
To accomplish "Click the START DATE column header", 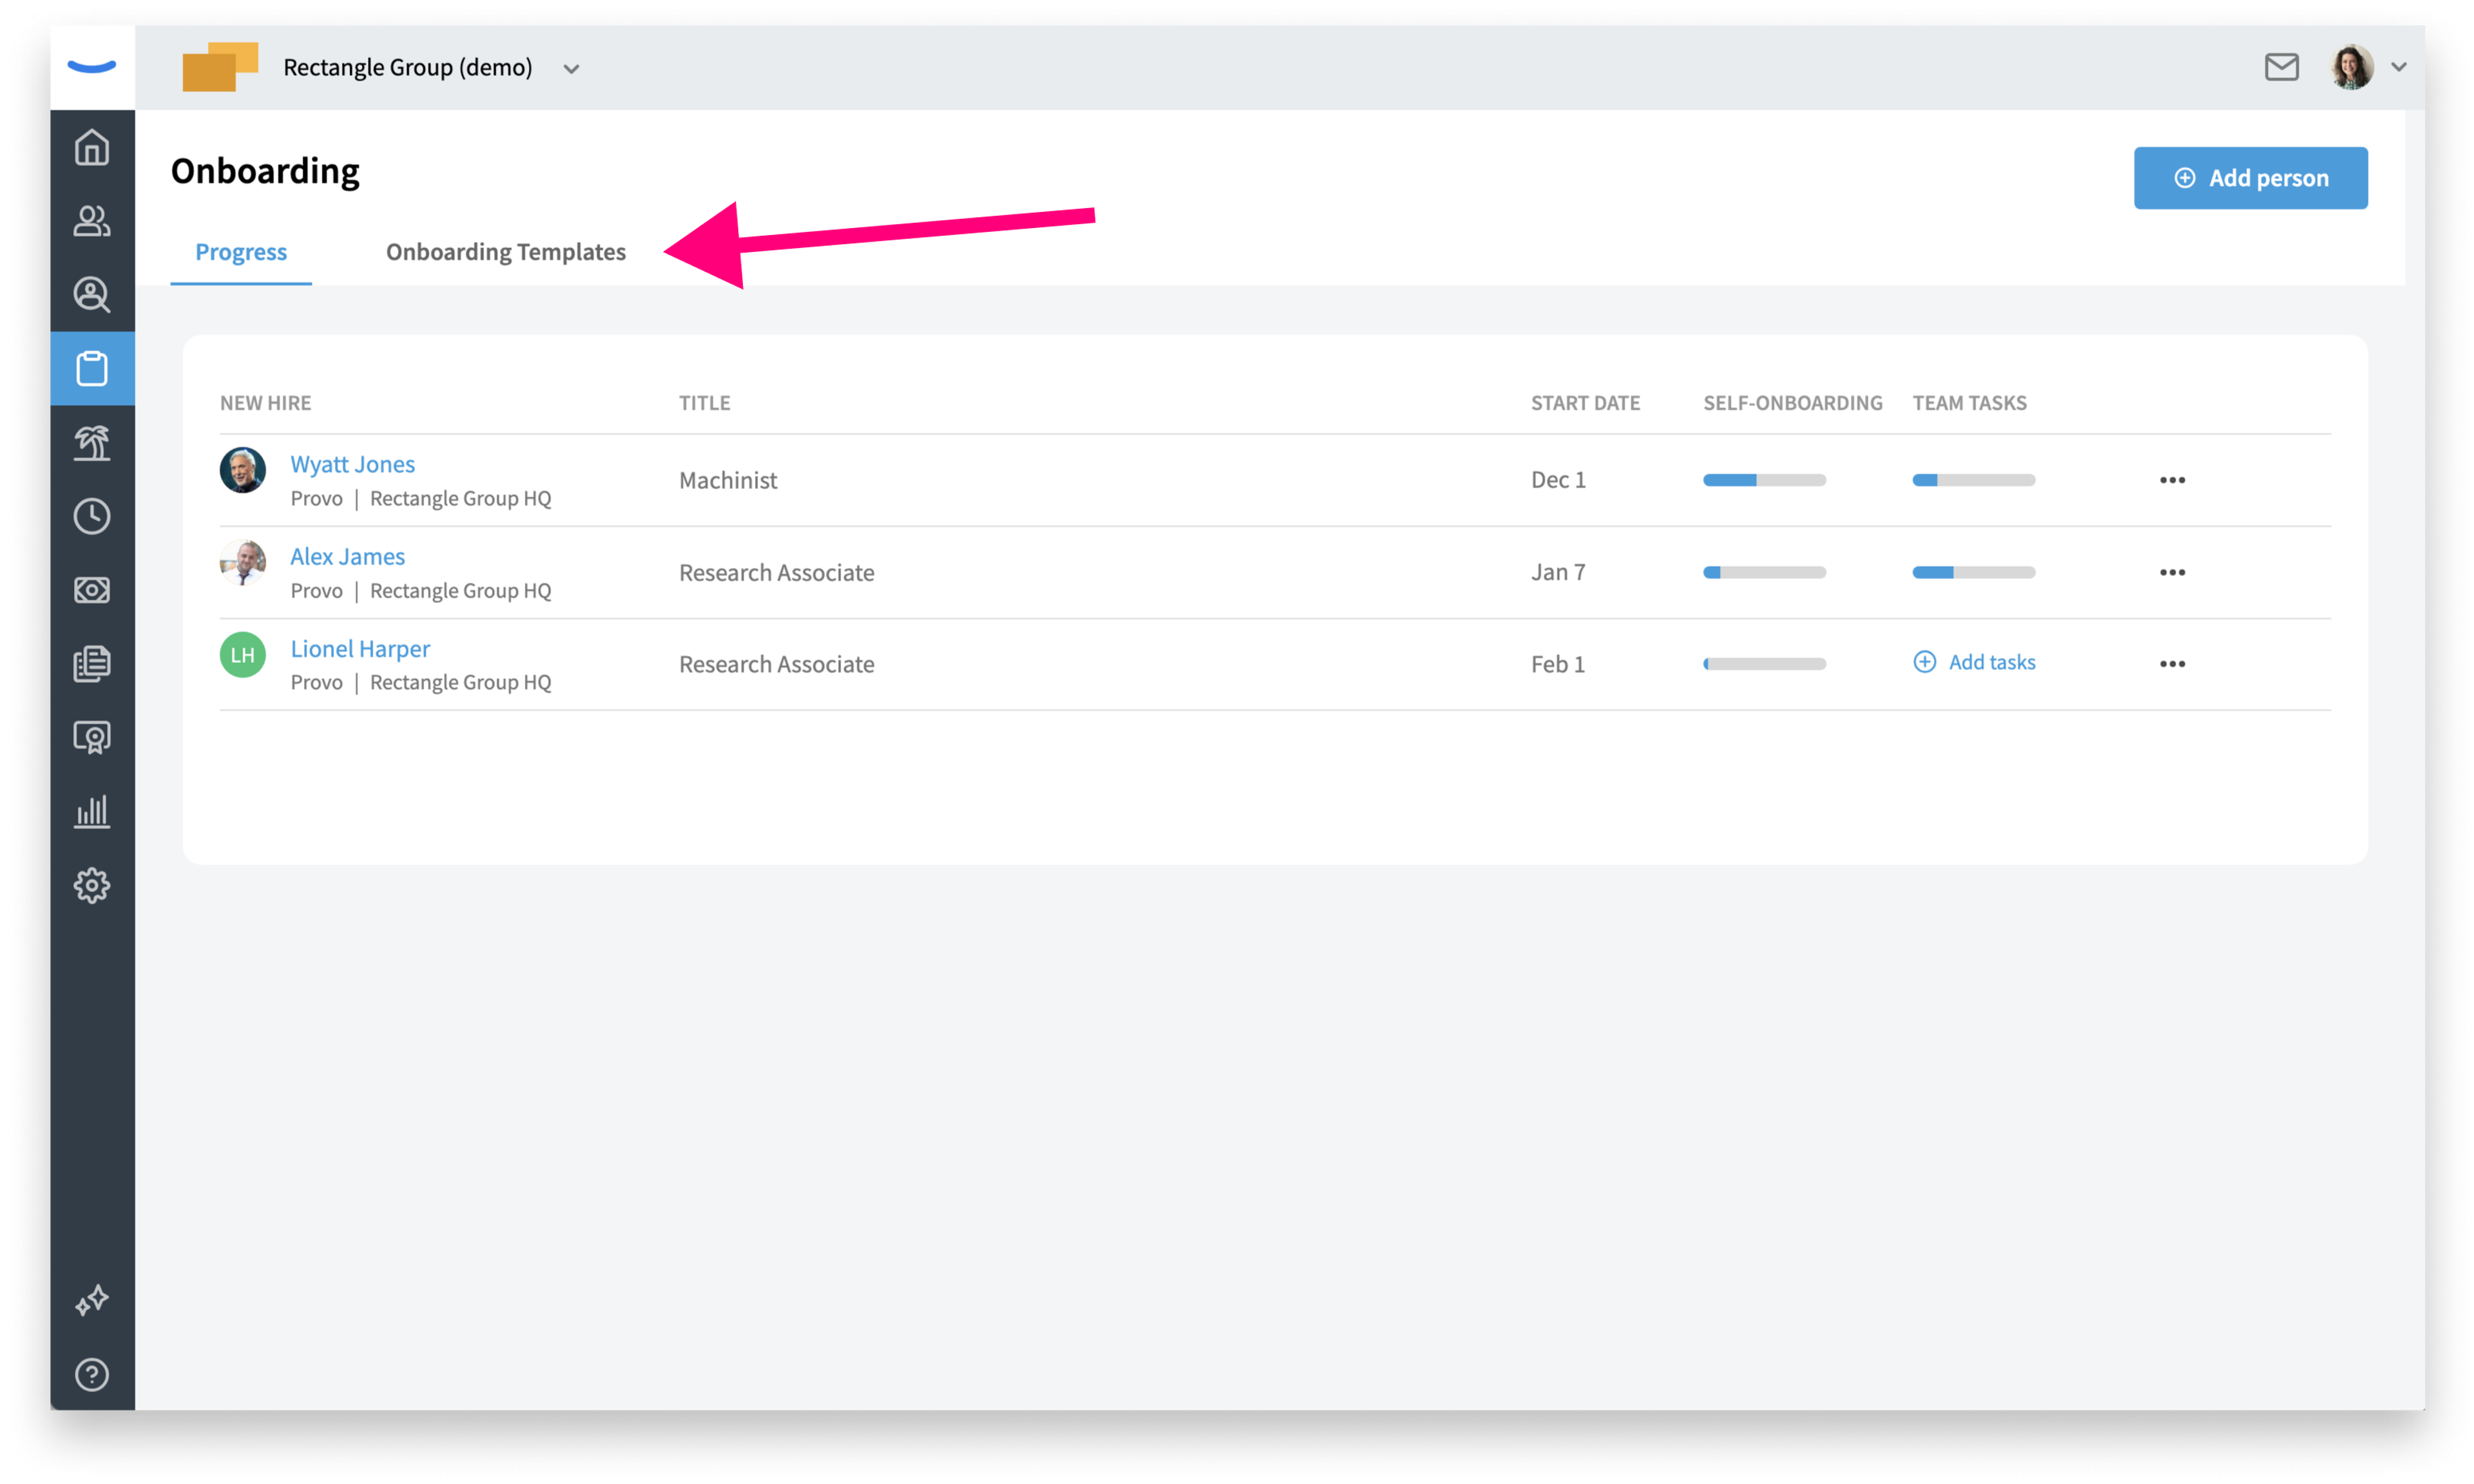I will tap(1585, 403).
